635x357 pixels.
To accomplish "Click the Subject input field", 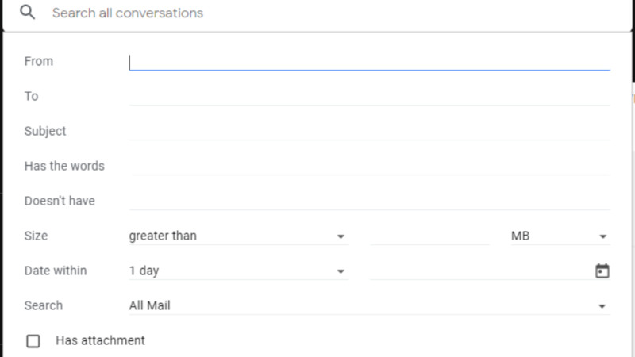I will (369, 132).
